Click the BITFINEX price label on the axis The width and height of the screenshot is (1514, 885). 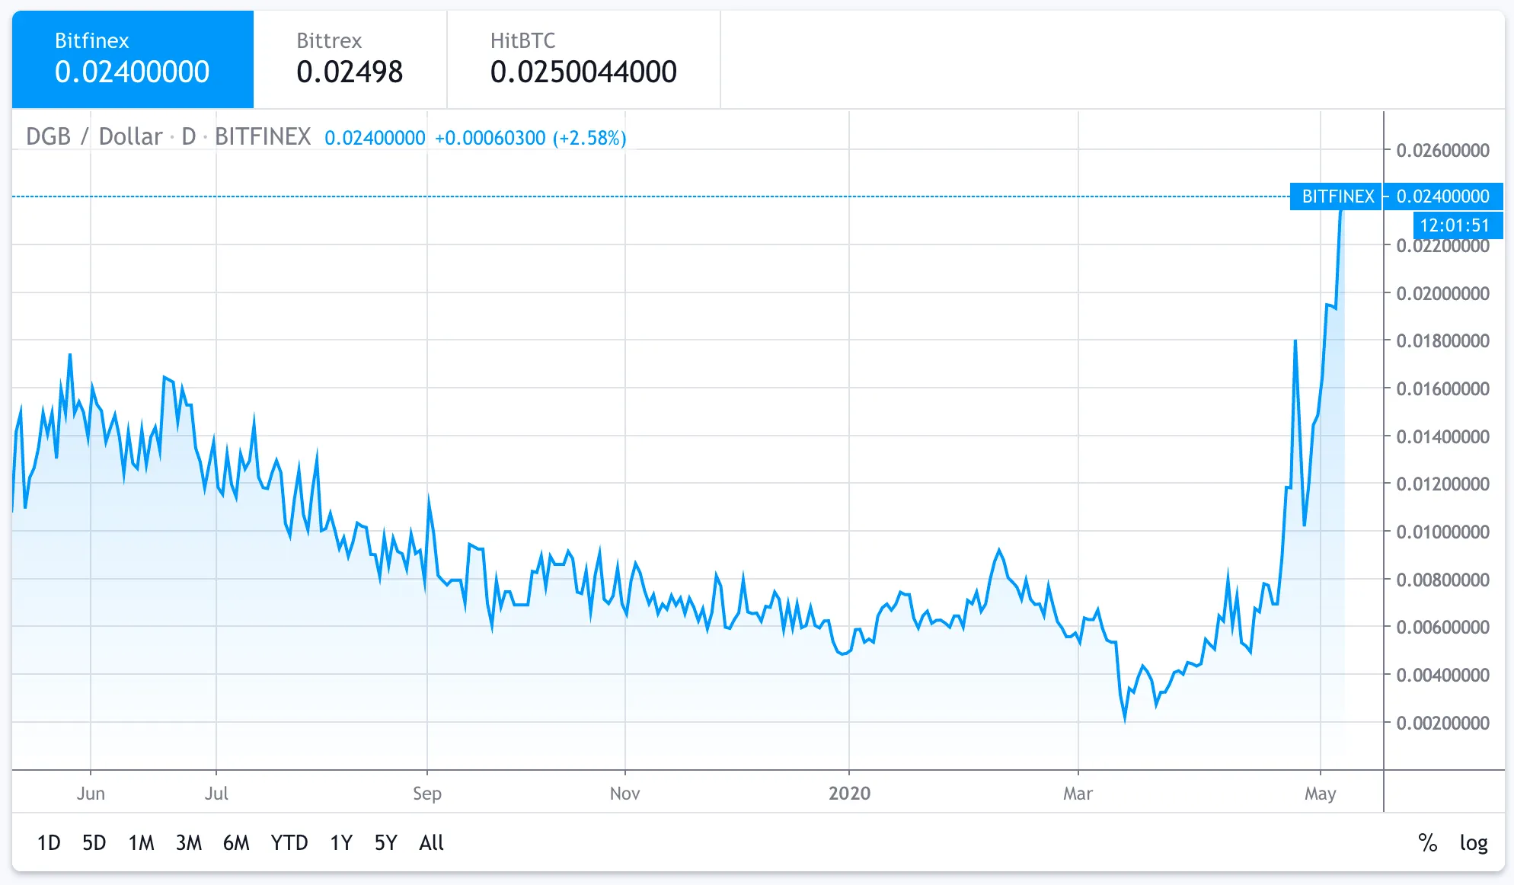(1337, 196)
